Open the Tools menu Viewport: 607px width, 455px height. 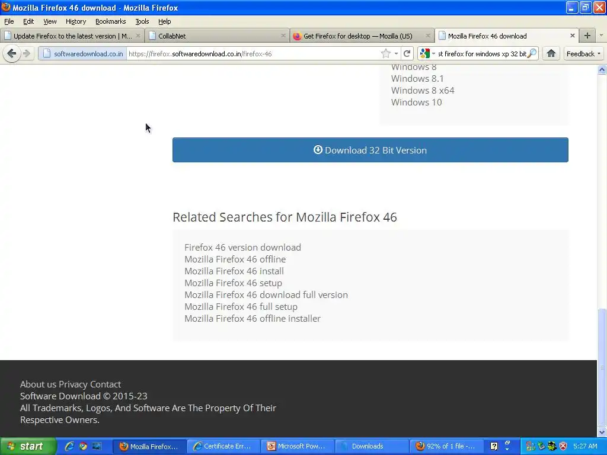(142, 21)
